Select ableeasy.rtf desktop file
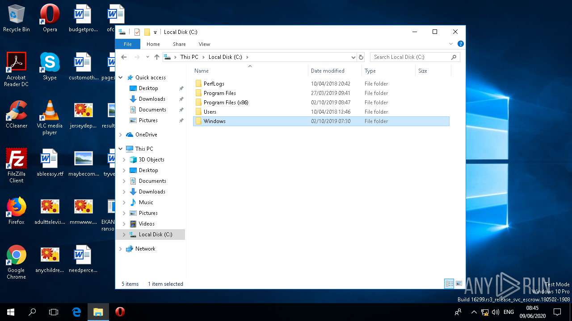The image size is (572, 321). click(50, 163)
